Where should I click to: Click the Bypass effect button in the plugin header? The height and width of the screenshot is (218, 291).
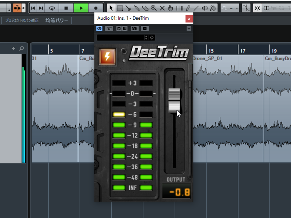(109, 28)
